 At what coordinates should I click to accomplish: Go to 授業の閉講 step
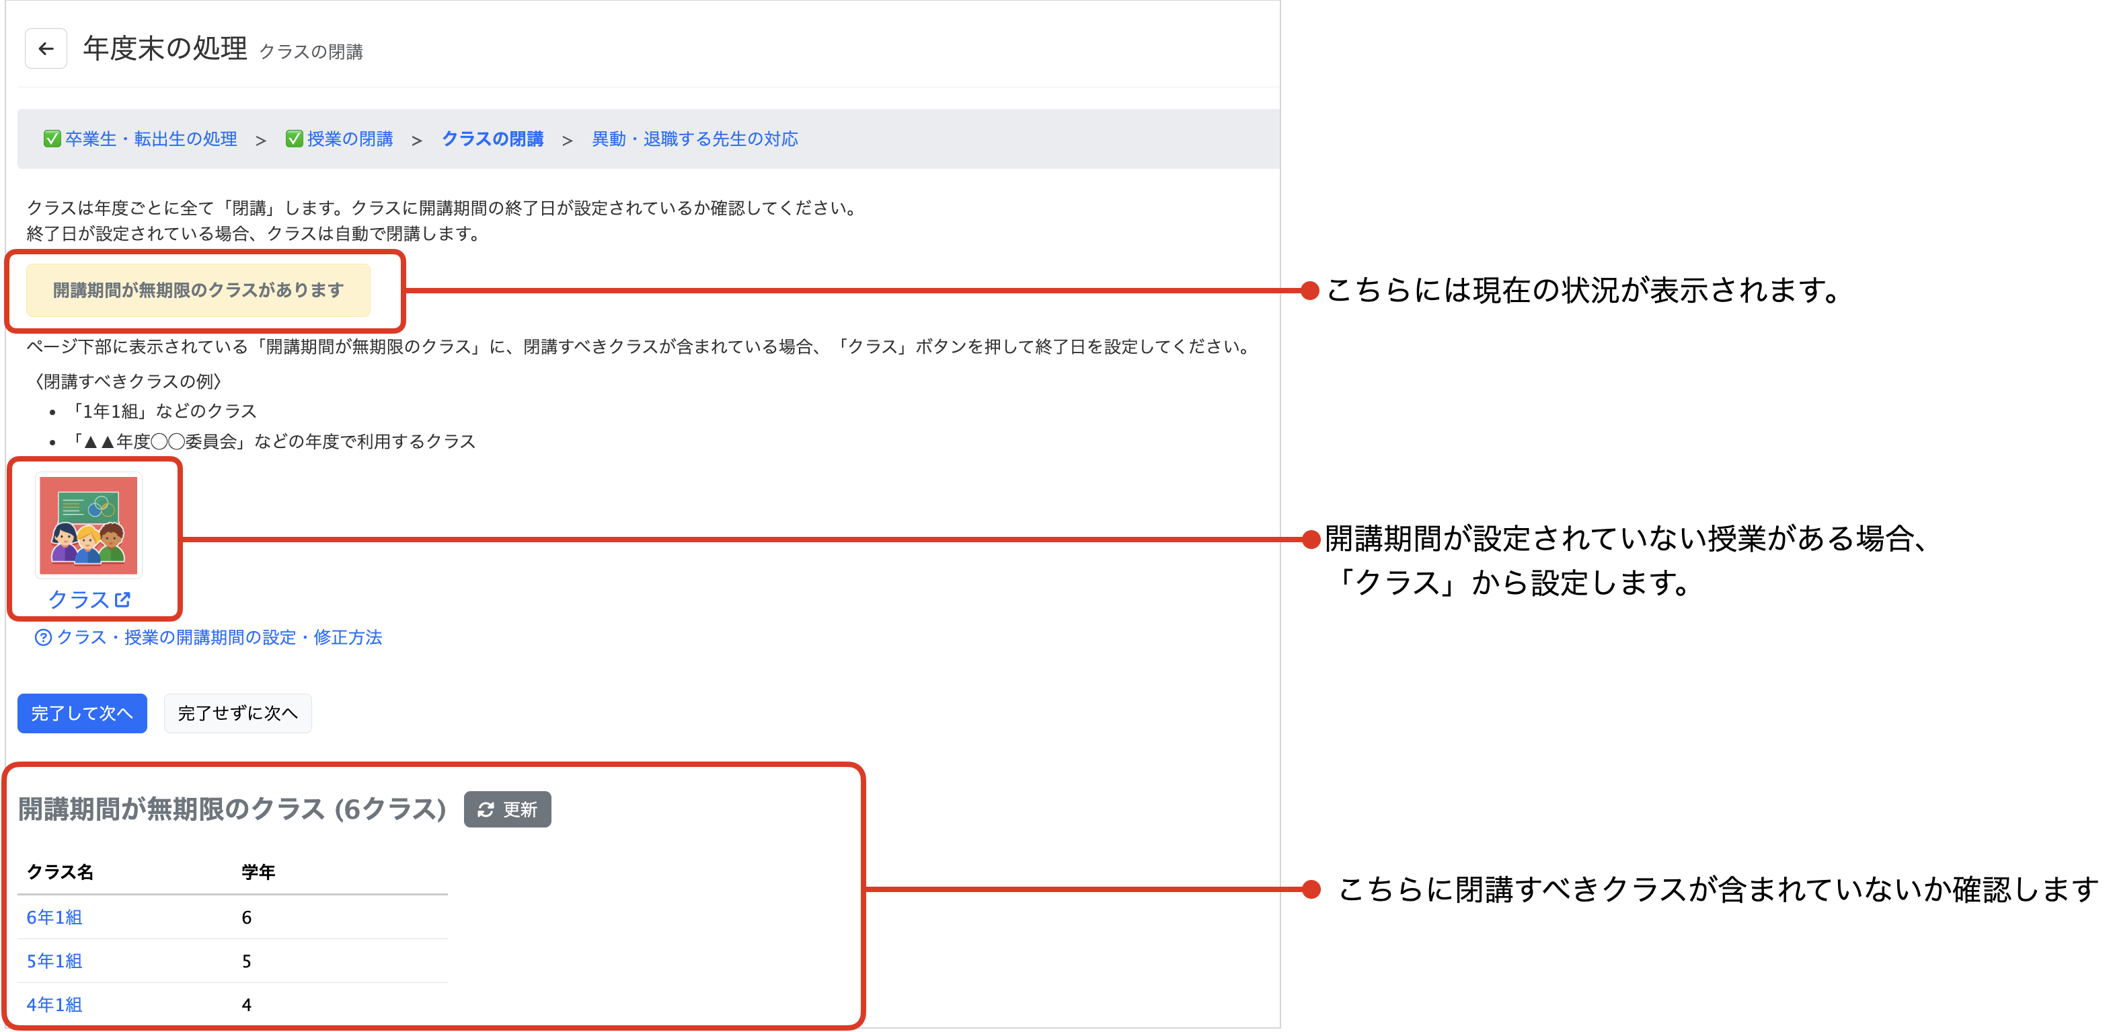pos(350,139)
